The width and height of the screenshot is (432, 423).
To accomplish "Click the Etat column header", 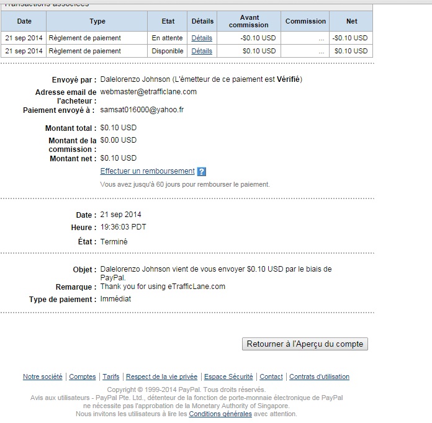I will (x=168, y=21).
